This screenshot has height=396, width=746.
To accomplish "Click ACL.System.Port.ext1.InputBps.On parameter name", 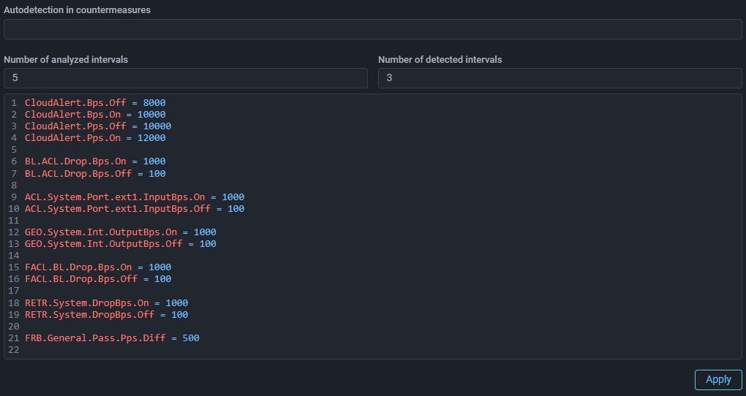I will (x=115, y=197).
